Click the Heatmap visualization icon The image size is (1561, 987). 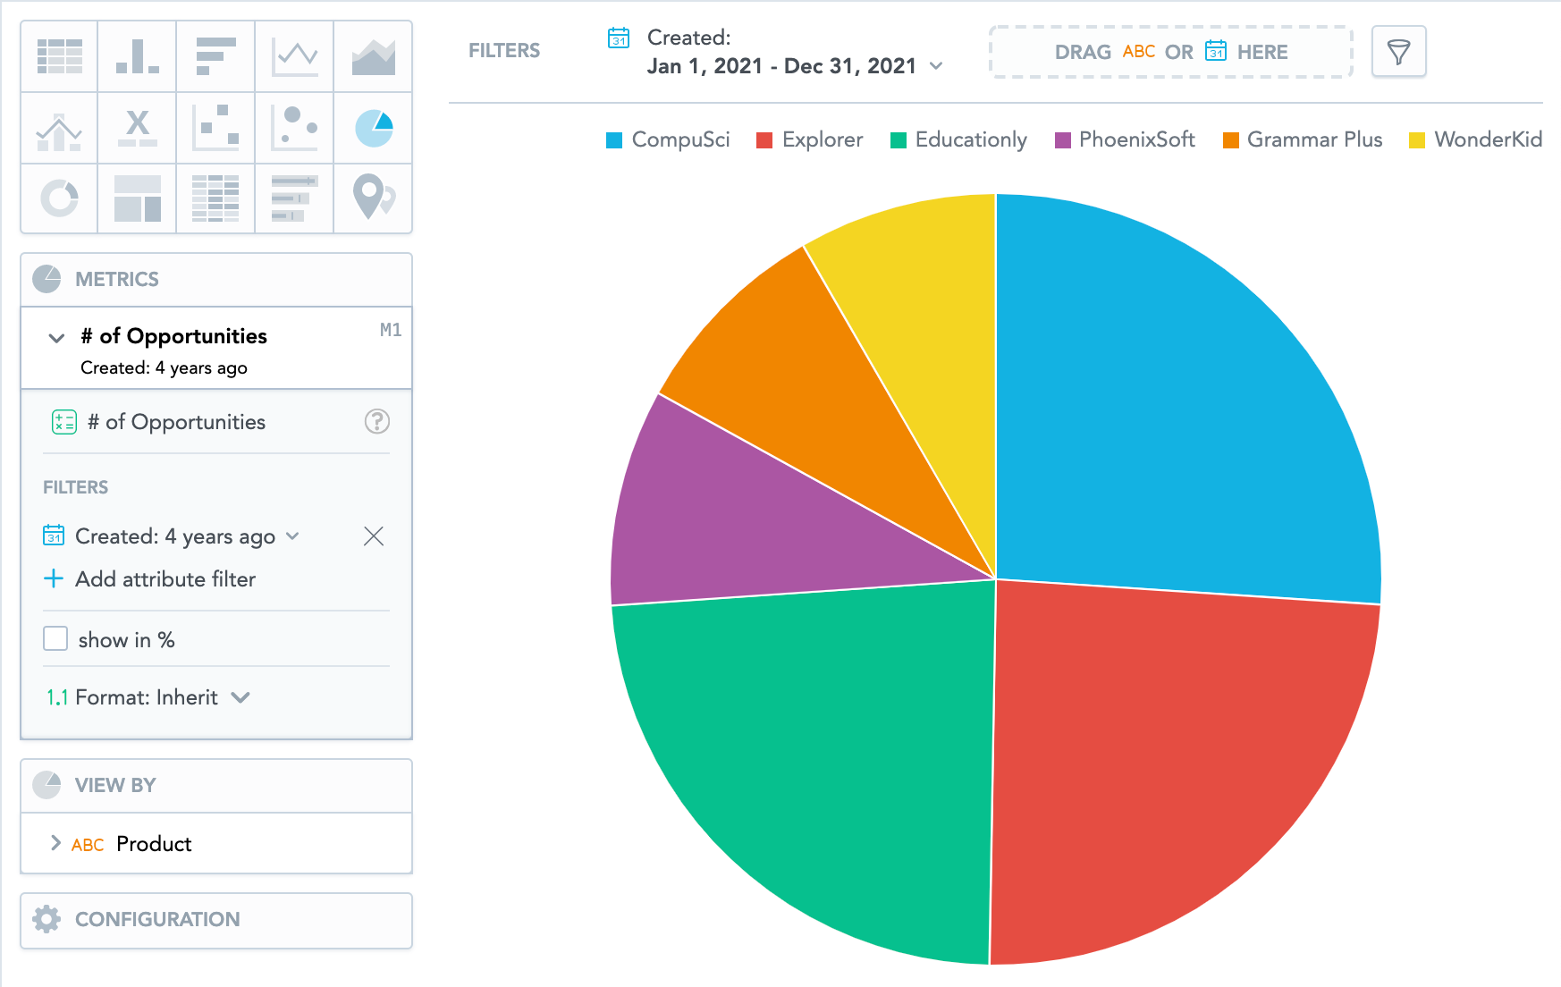[x=215, y=198]
